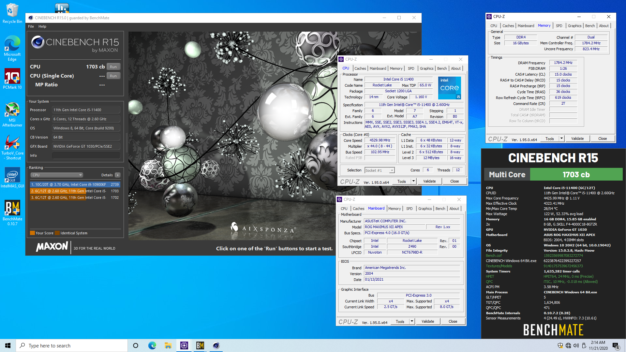Open the notification center icon
Screen dimensions: 626x352
(x=616, y=346)
